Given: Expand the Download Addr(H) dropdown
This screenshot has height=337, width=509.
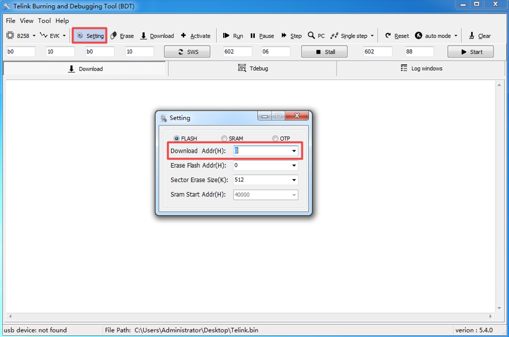Looking at the screenshot, I should pyautogui.click(x=294, y=151).
